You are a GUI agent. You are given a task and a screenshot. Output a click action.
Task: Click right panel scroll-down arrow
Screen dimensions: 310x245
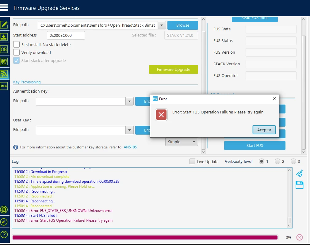[304, 152]
